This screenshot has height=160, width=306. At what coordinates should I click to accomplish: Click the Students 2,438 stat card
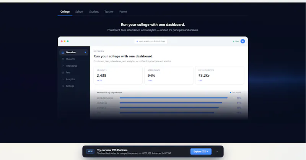point(118,76)
